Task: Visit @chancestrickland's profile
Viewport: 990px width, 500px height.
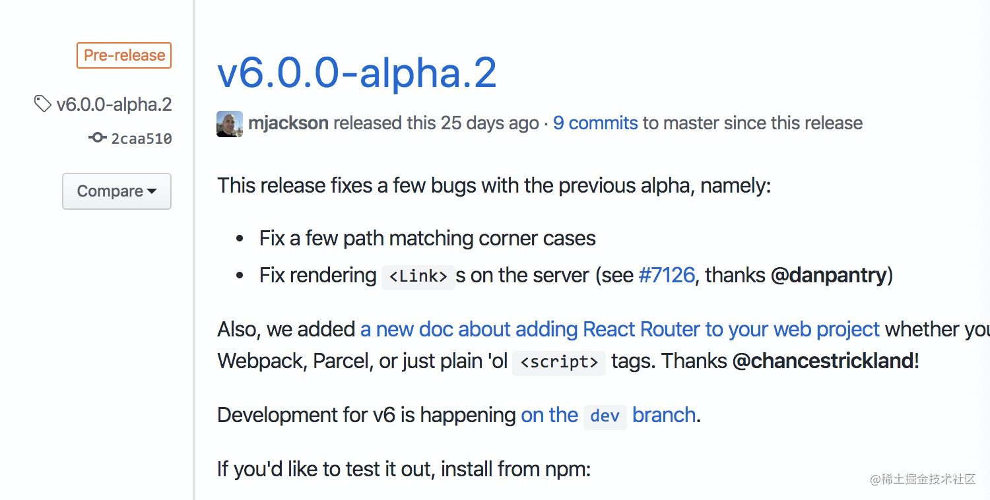Action: tap(823, 361)
